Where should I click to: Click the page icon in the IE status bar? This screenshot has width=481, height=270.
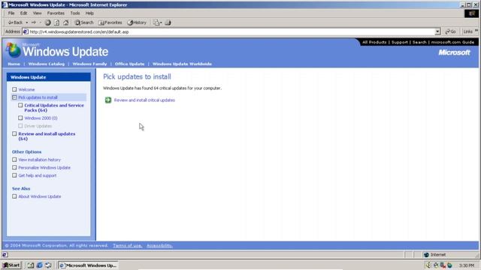tap(5, 255)
